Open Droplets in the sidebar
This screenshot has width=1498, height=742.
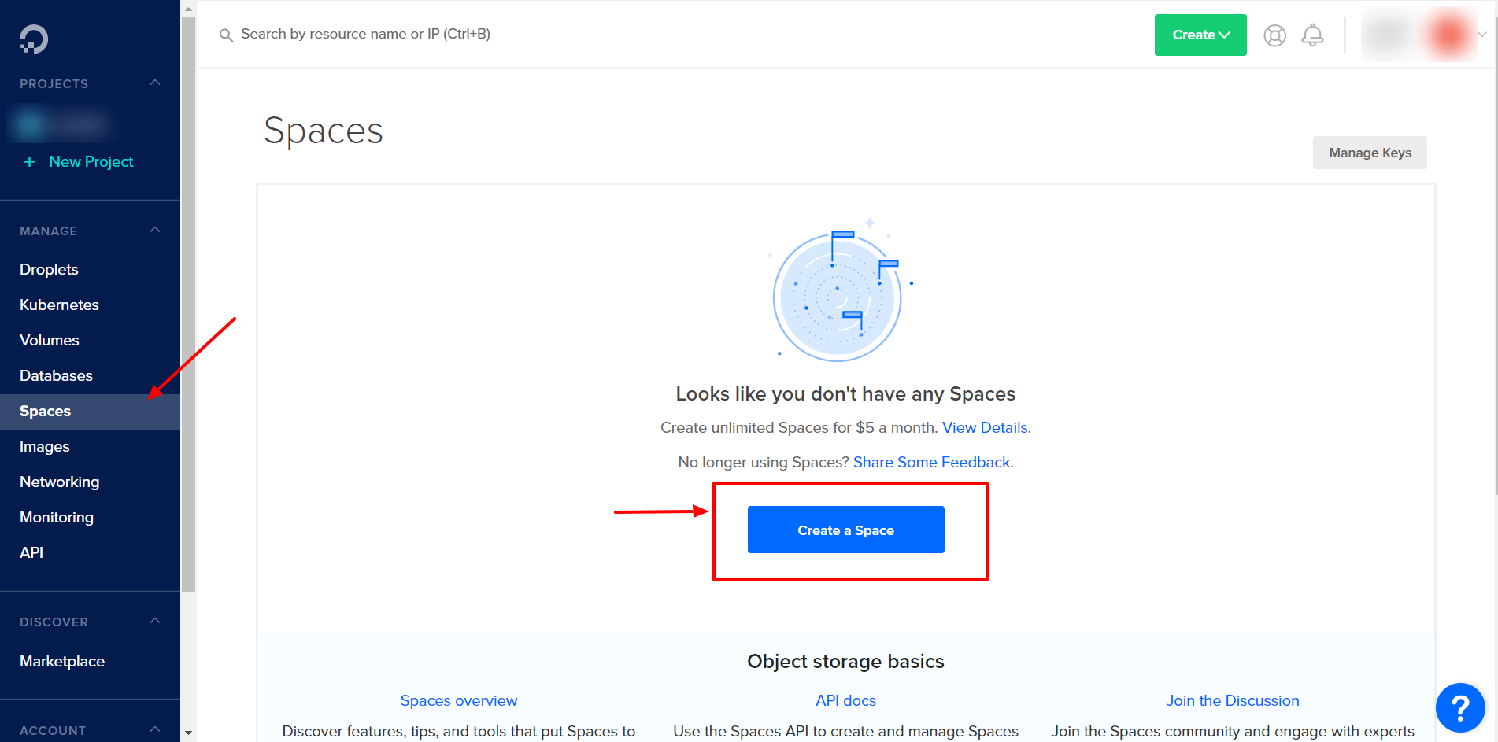(49, 269)
